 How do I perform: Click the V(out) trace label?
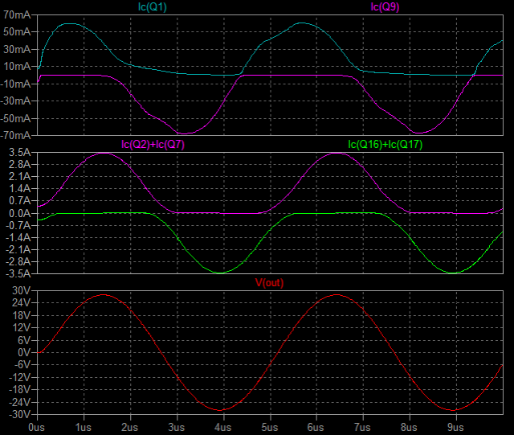pos(269,282)
